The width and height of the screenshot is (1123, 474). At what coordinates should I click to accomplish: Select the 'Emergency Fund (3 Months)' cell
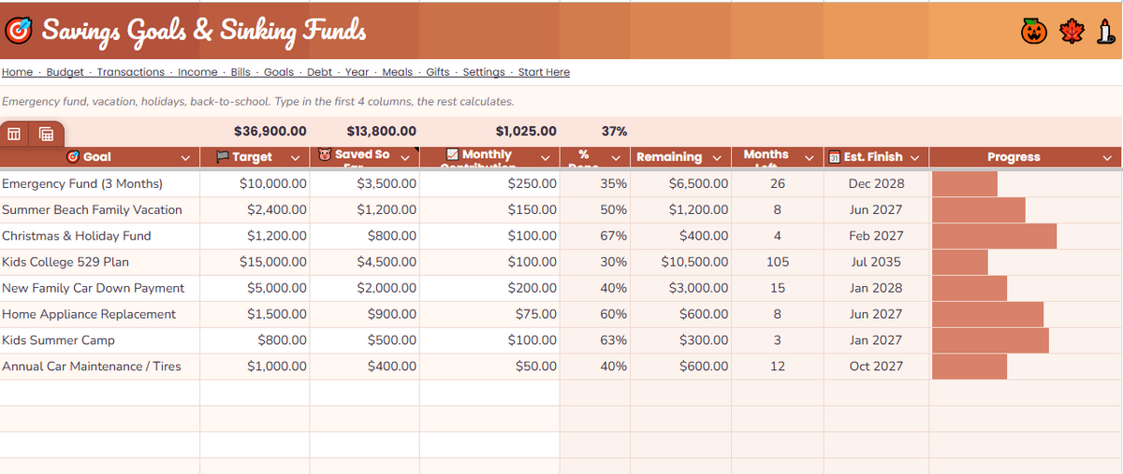coord(100,183)
